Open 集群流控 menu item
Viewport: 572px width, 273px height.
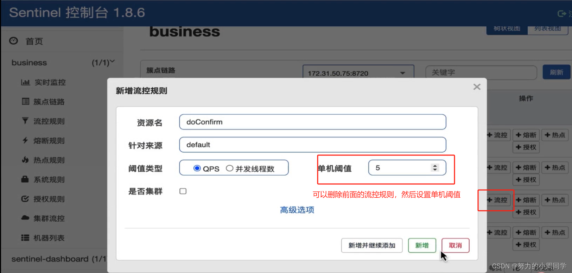49,218
